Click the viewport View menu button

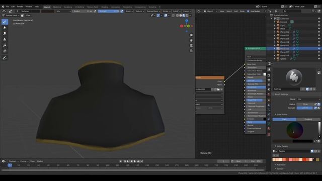pyautogui.click(x=28, y=16)
